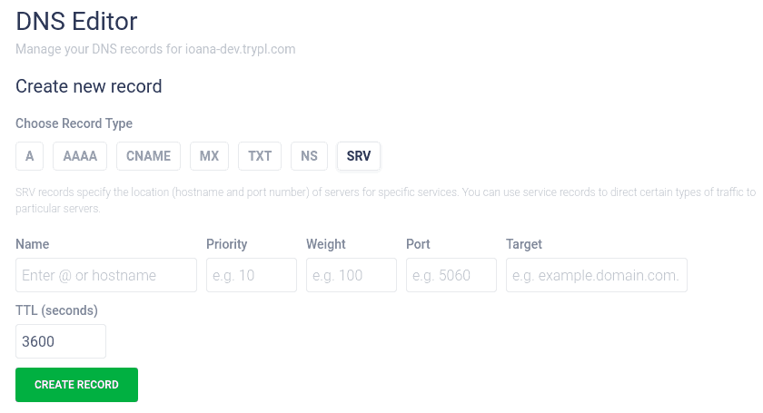Click into the Priority input field
The width and height of the screenshot is (763, 413).
point(252,275)
